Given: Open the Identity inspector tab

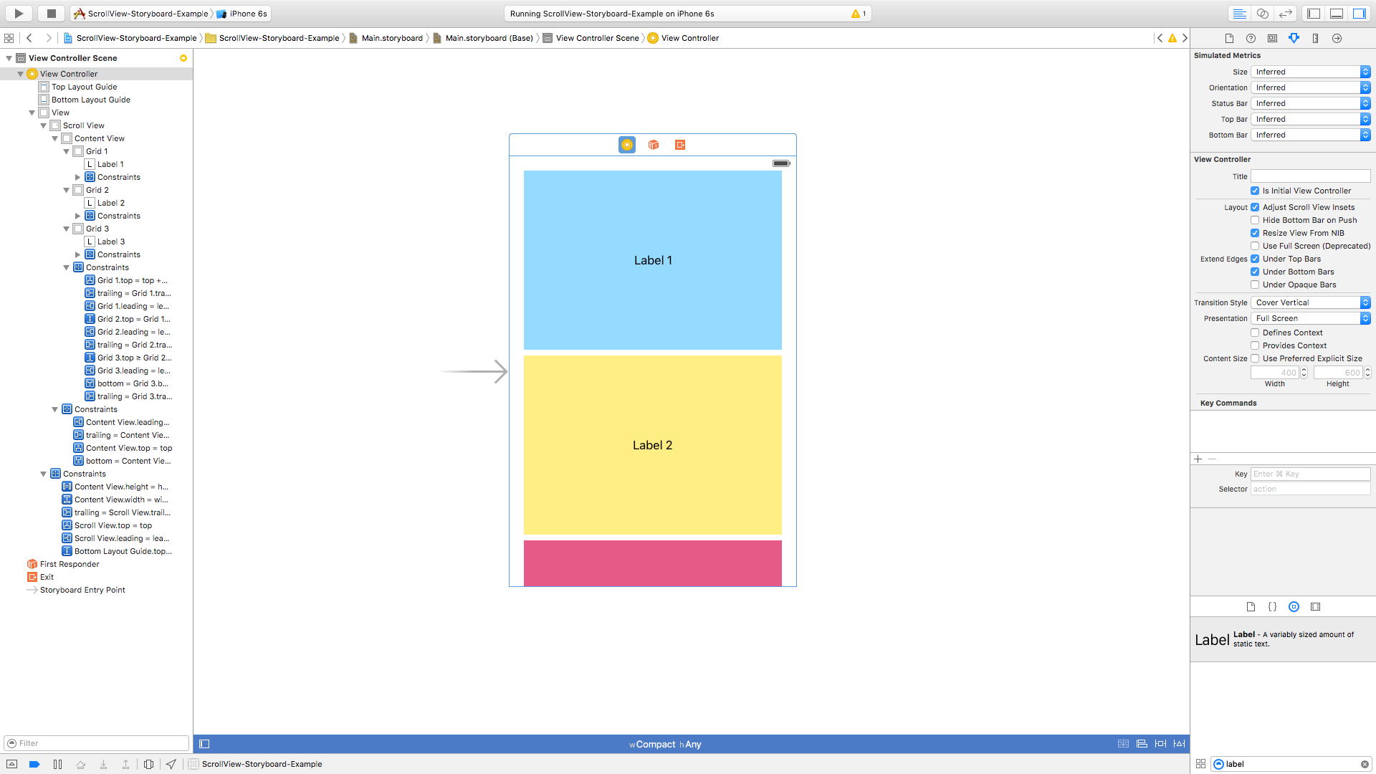Looking at the screenshot, I should coord(1272,38).
